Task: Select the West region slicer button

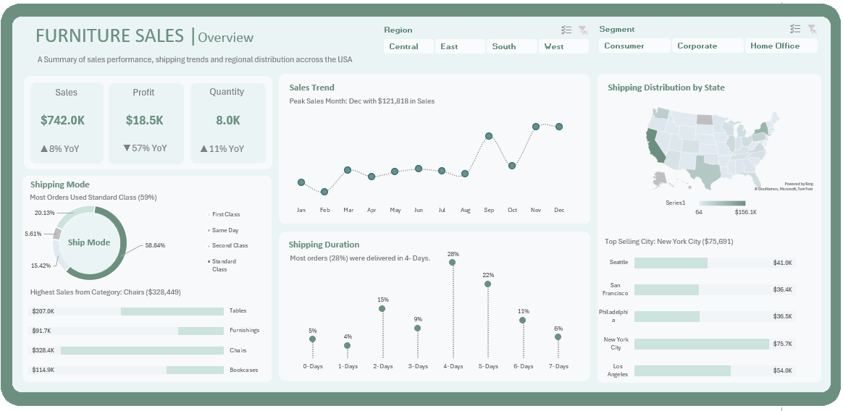Action: pyautogui.click(x=563, y=46)
